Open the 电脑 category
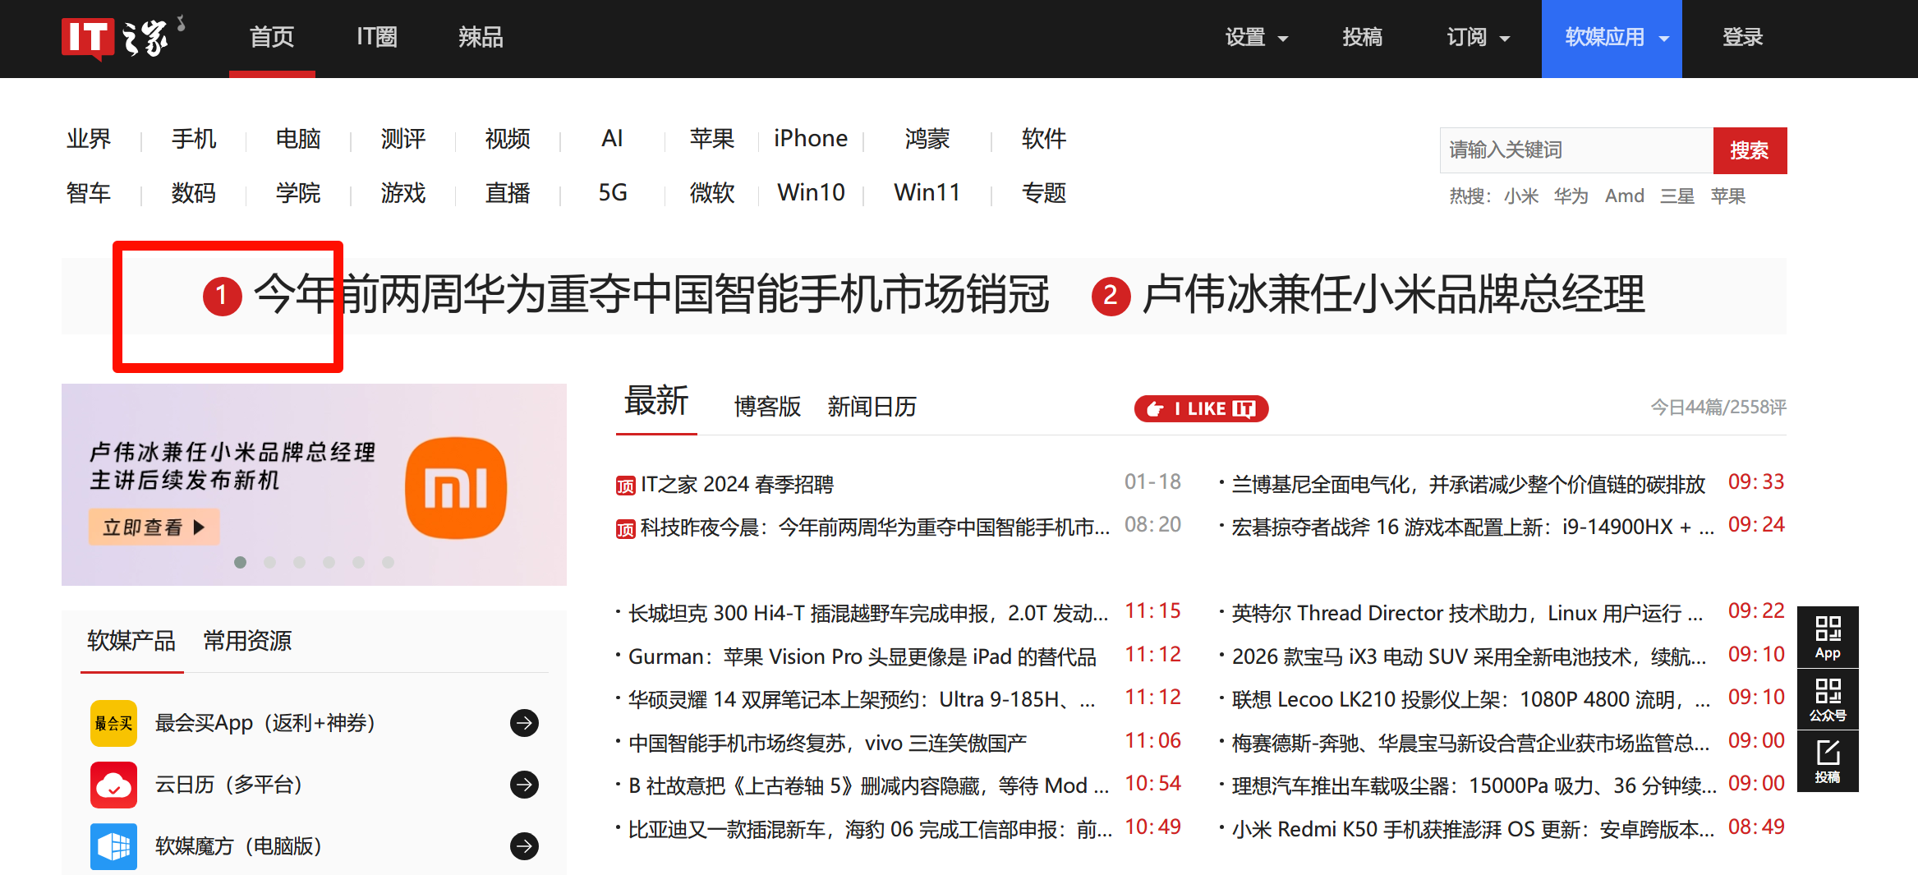Image resolution: width=1918 pixels, height=875 pixels. 298,139
